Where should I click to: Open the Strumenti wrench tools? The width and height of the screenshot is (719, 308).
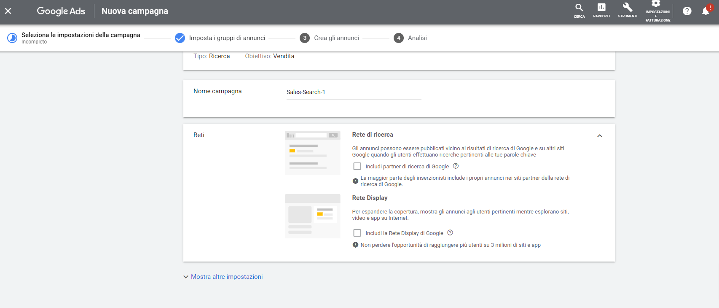[628, 11]
